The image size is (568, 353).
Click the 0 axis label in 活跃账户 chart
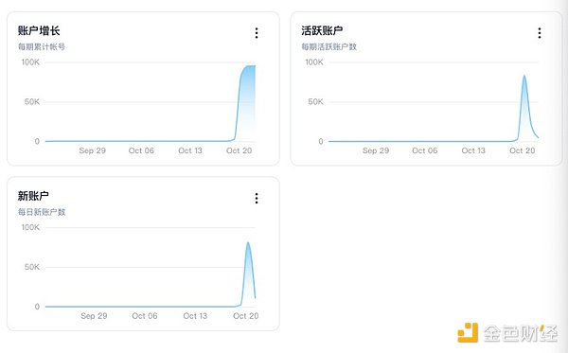click(321, 142)
